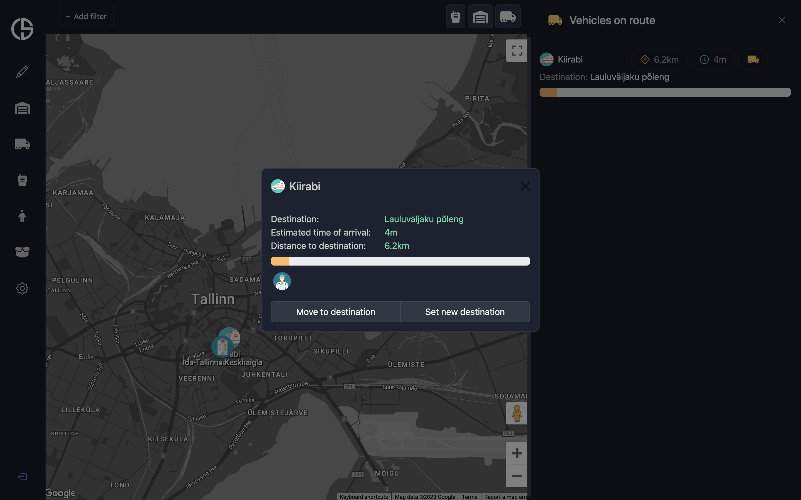Open the warehouse icon in left sidebar

click(22, 108)
